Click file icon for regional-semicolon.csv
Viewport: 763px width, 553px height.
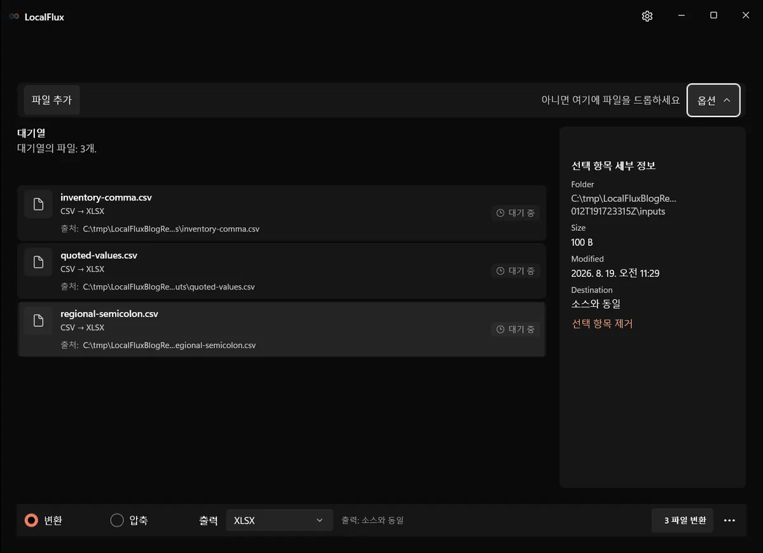coord(38,321)
